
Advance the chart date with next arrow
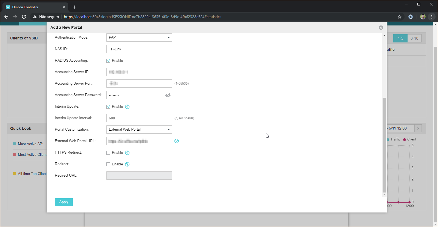tap(418, 128)
